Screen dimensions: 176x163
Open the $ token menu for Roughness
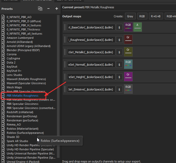[x=119, y=40]
